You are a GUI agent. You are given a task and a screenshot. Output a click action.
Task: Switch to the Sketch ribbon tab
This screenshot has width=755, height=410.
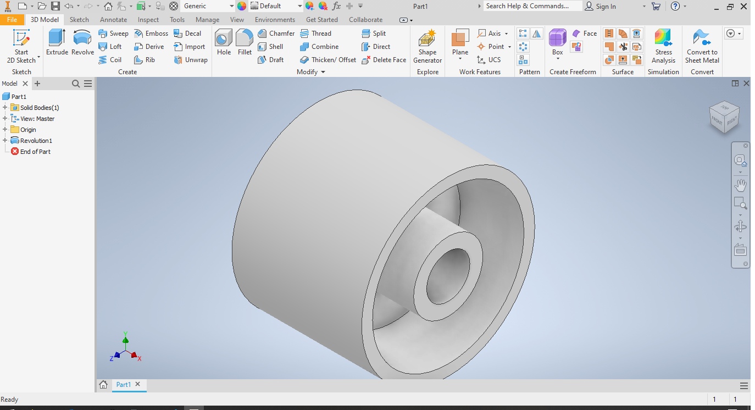79,19
